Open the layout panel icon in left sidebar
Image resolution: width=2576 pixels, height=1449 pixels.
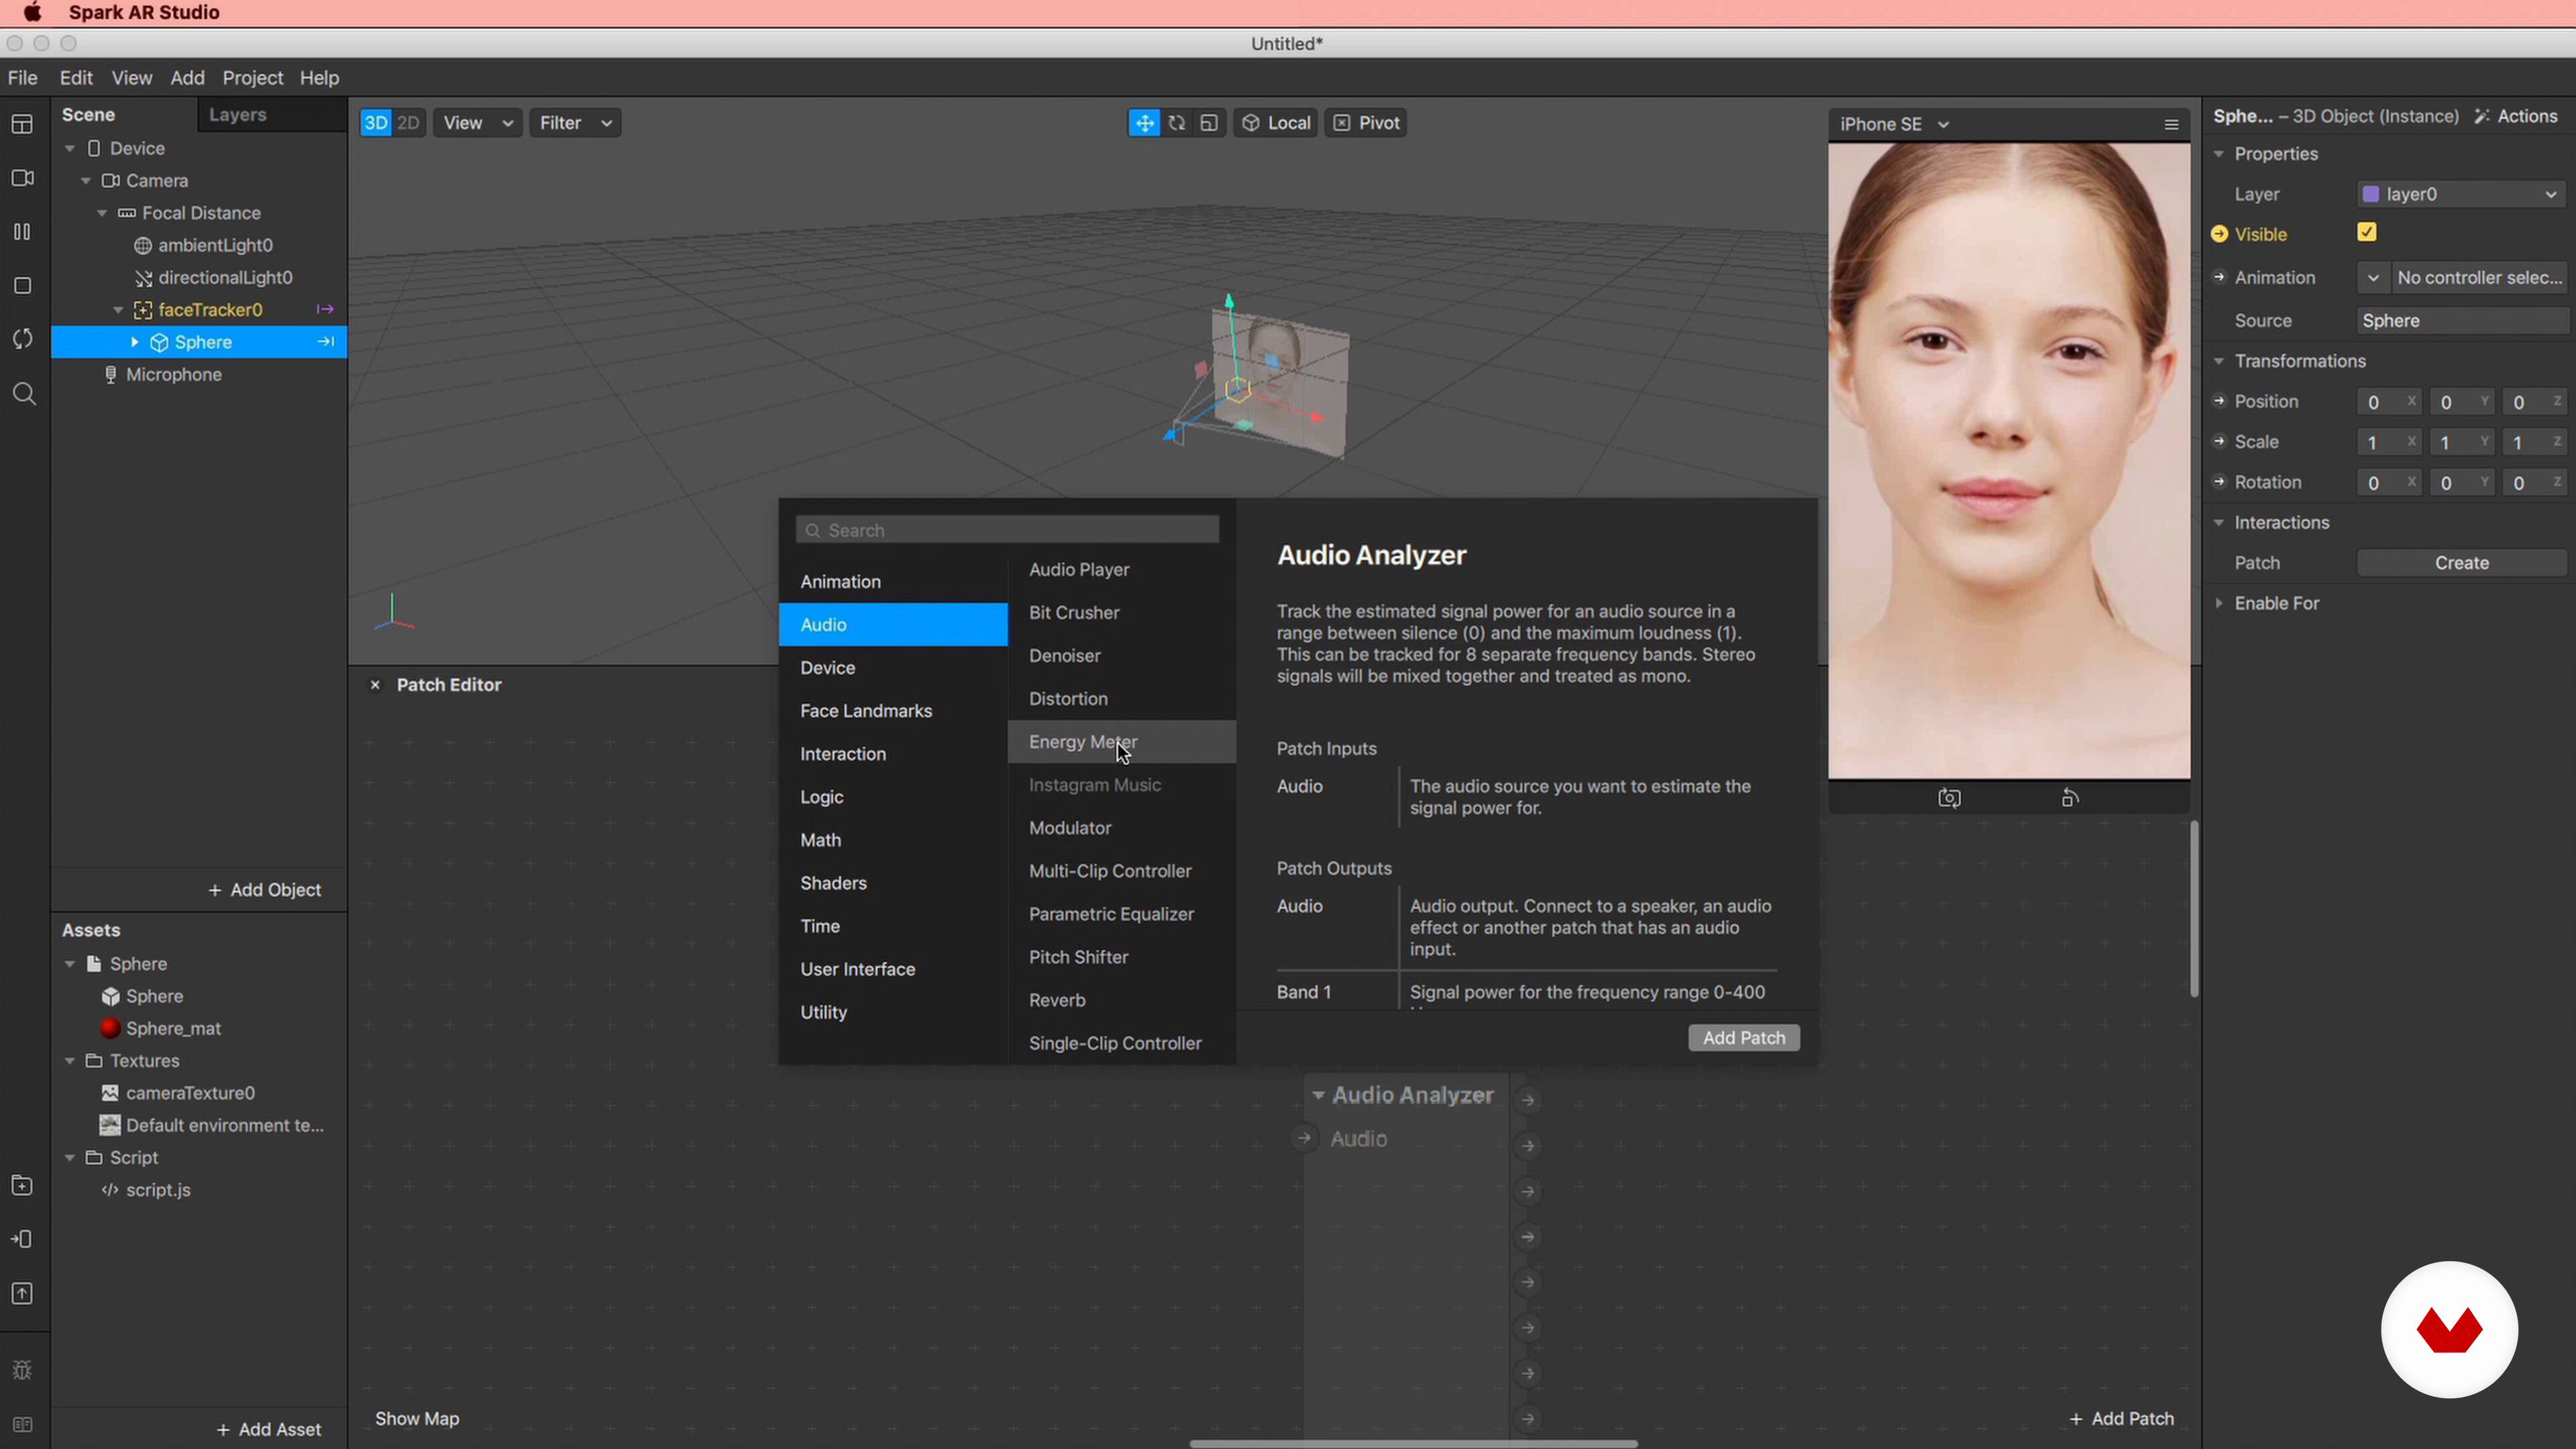click(x=22, y=124)
